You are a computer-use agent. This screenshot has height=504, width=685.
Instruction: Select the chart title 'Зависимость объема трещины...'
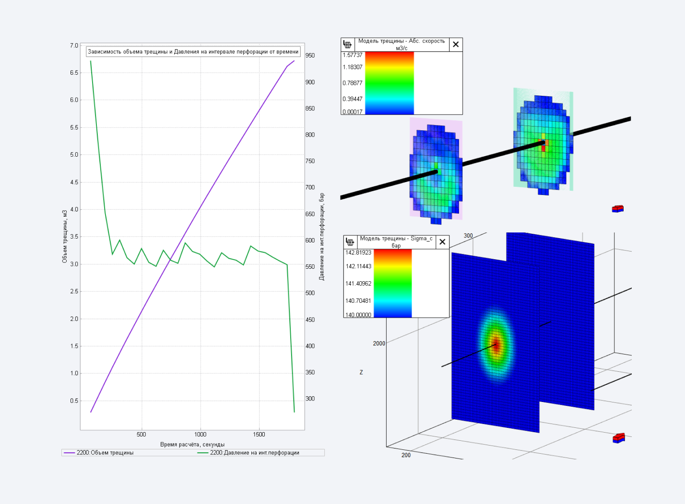point(193,52)
